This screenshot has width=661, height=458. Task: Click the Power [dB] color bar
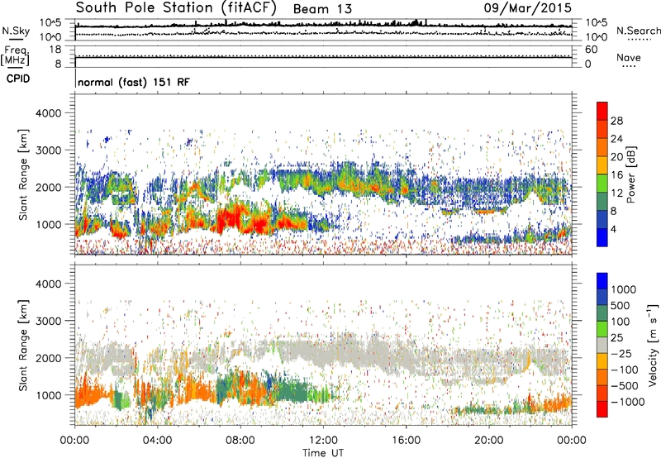tap(602, 174)
